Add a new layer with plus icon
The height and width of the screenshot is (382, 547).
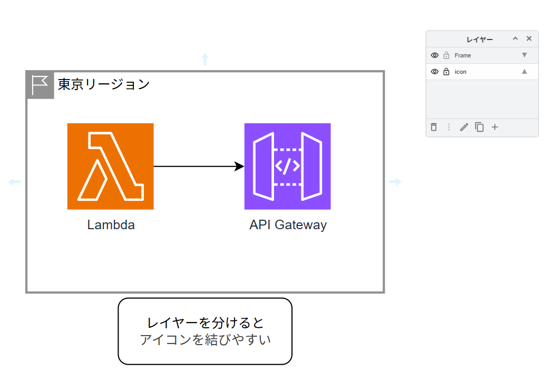(x=495, y=127)
